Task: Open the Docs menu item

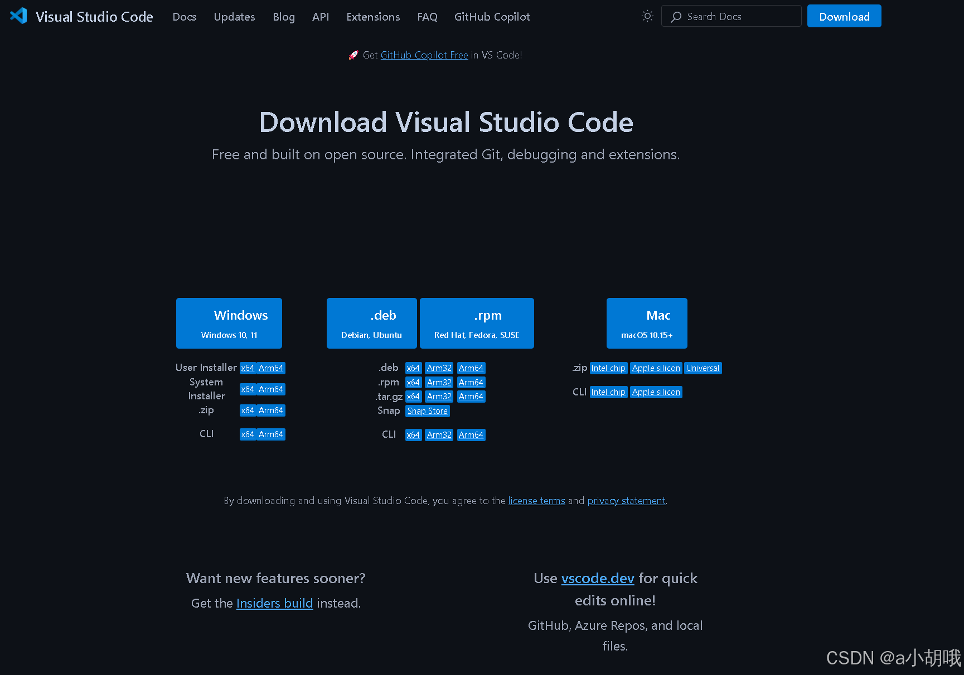Action: point(185,17)
